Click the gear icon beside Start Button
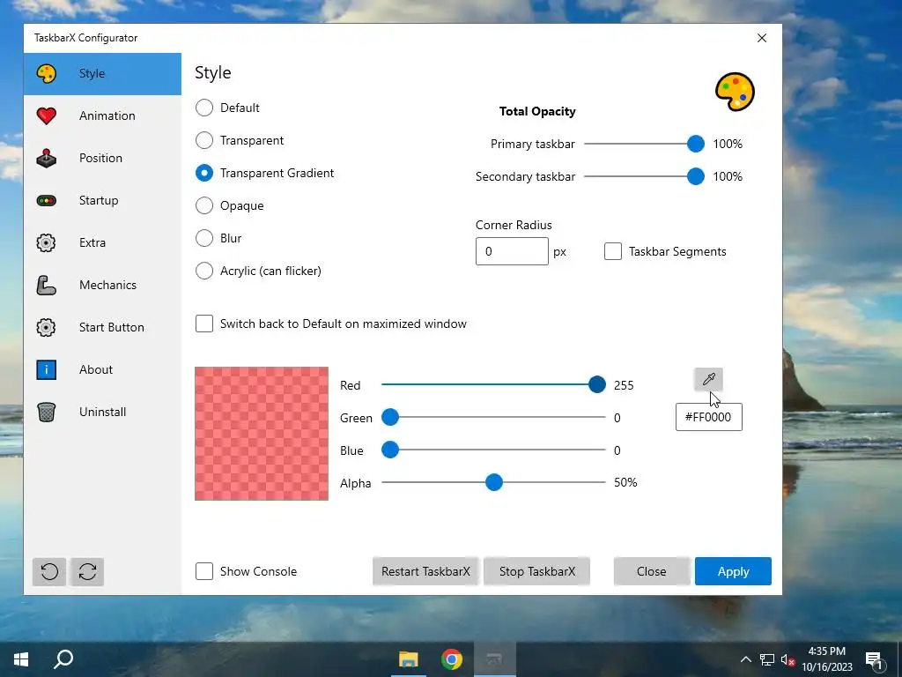 pos(46,328)
